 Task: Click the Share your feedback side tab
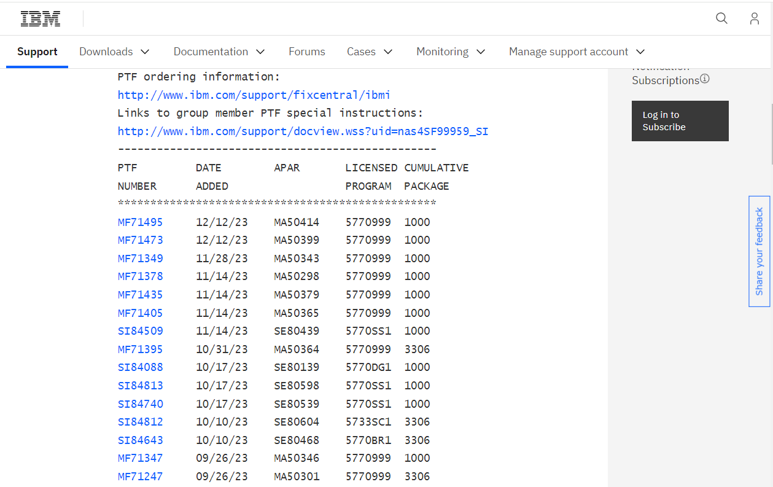[x=759, y=251]
